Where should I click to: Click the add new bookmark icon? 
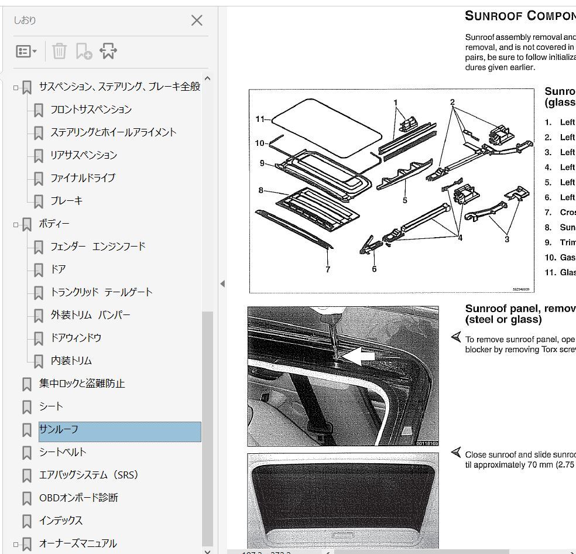coord(84,52)
